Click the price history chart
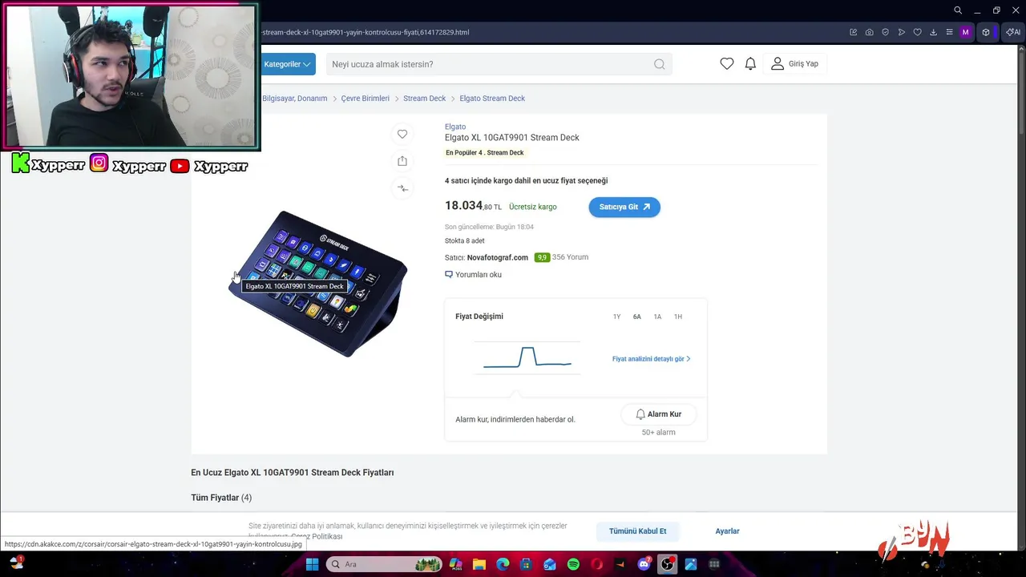This screenshot has height=577, width=1026. [x=527, y=357]
